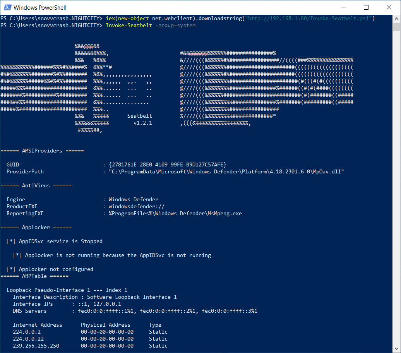Click the version text 'v1.2.1'
401x353 pixels.
[143, 123]
